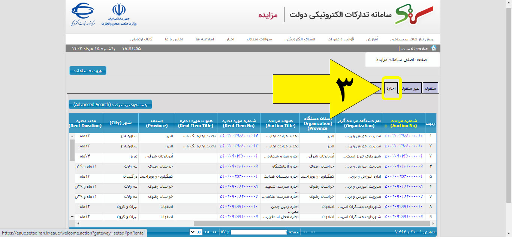Open Advanced Search (جستجوی پیشرفته)
The height and width of the screenshot is (239, 512).
(110, 105)
